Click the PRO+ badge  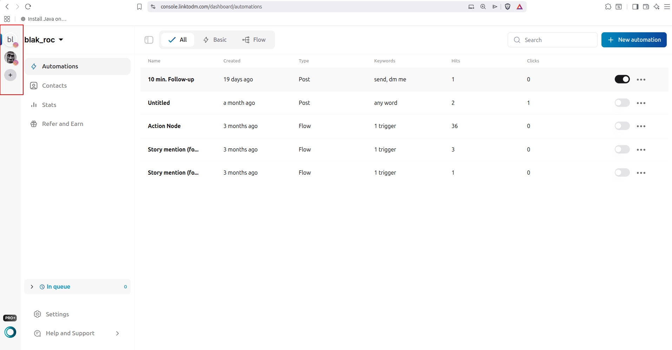pos(10,318)
